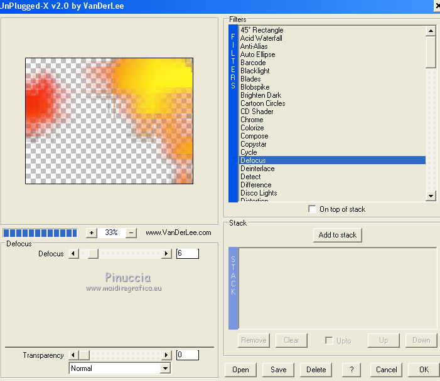This screenshot has height=381, width=440.
Task: Click the 33% zoom level display
Action: coord(111,232)
